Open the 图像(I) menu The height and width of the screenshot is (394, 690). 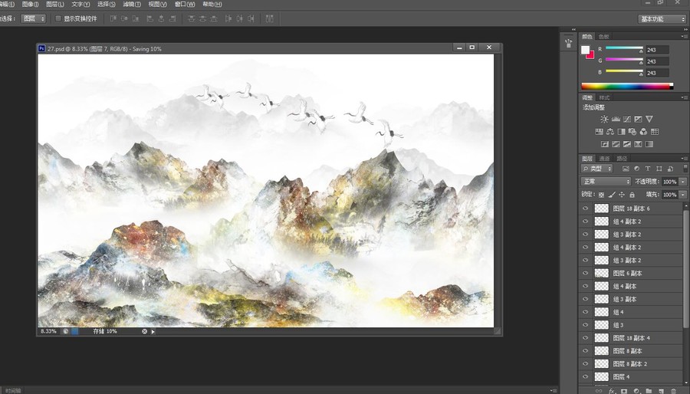click(x=31, y=4)
